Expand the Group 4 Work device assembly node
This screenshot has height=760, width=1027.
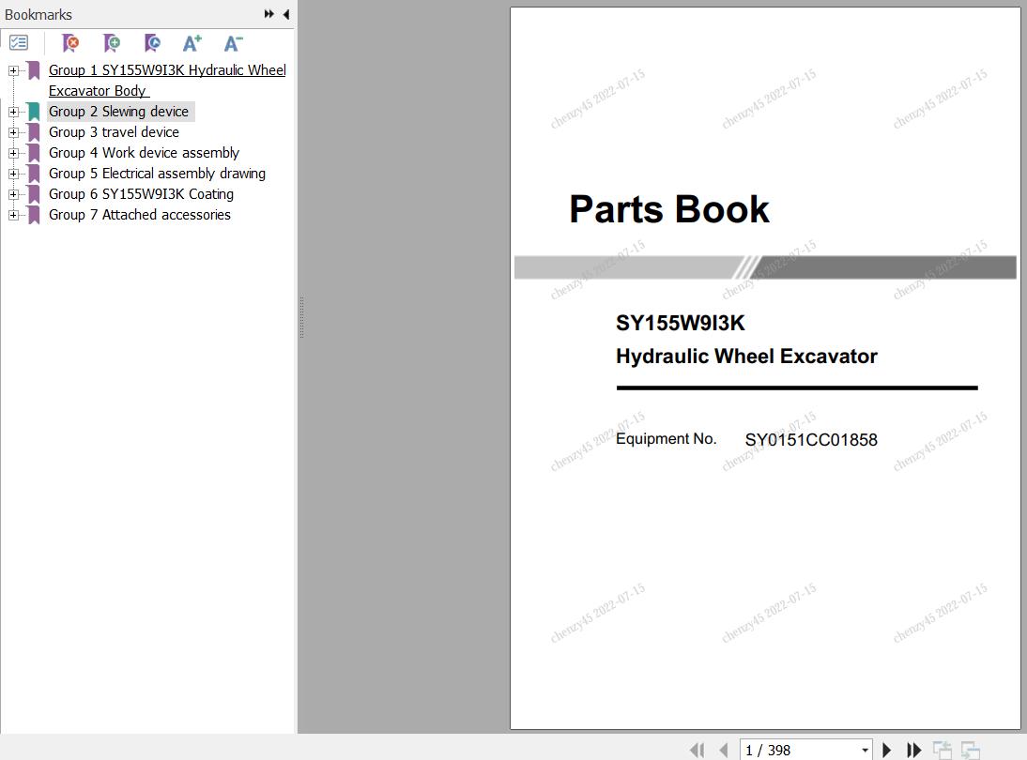click(x=13, y=153)
